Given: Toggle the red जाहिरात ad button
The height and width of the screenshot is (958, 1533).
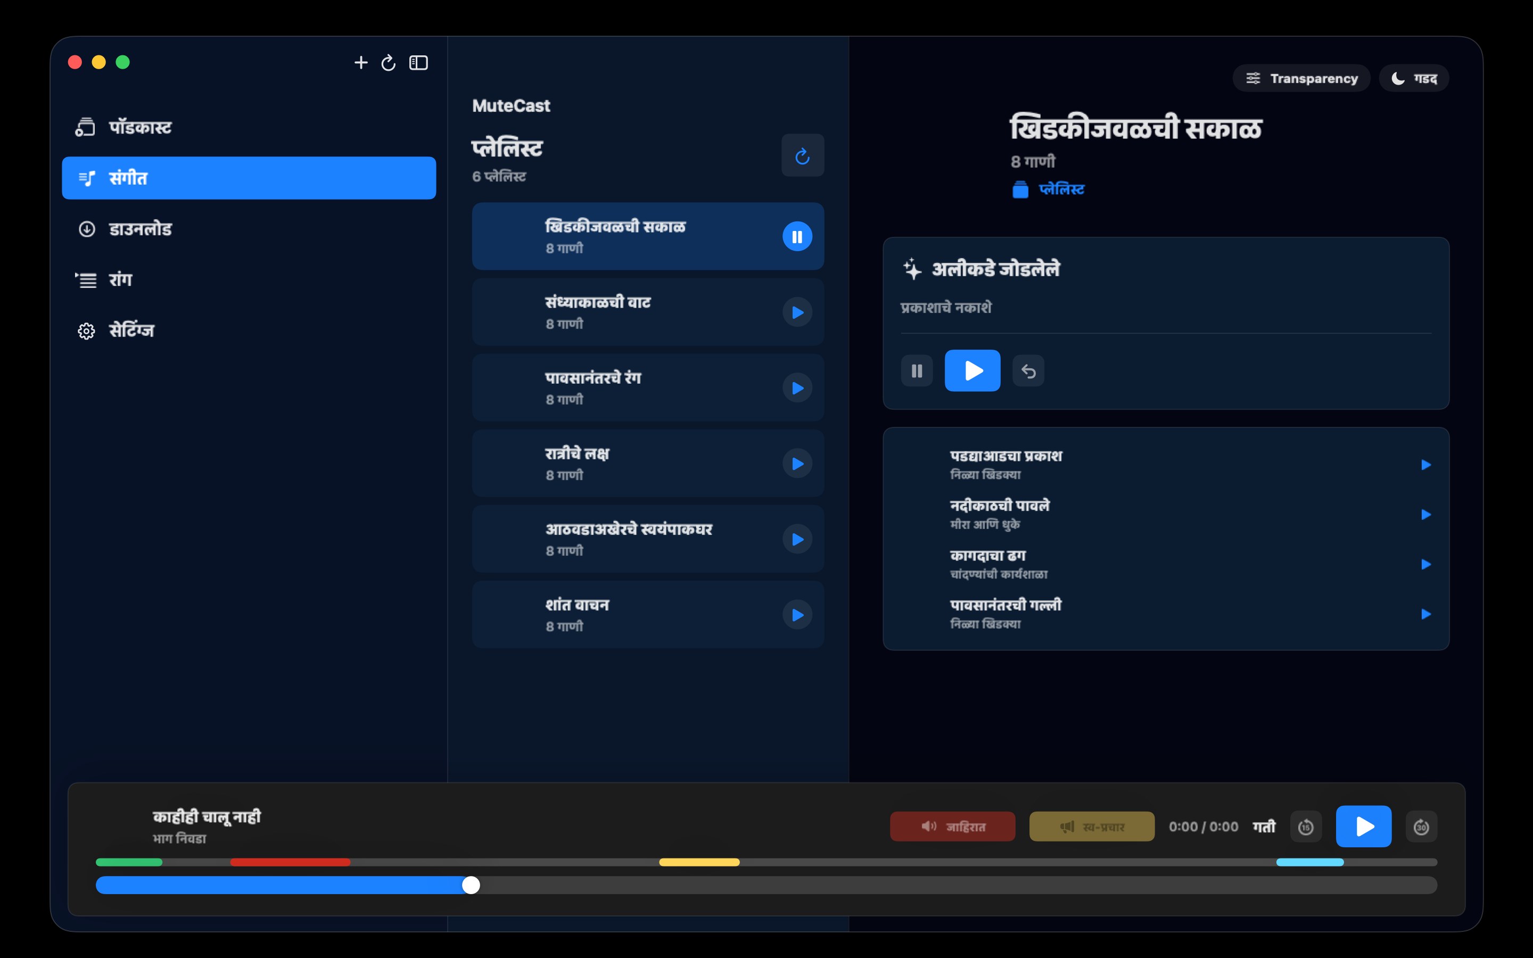Looking at the screenshot, I should (x=952, y=826).
